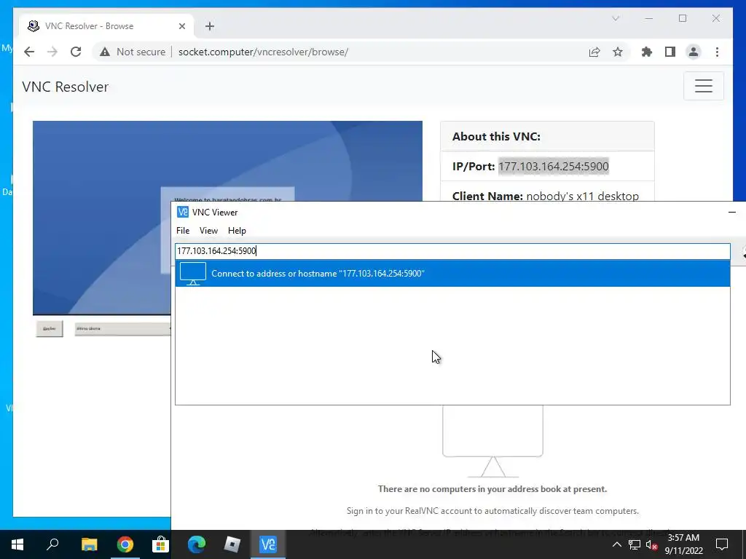746x559 pixels.
Task: Open Chrome three-dot menu
Action: (717, 52)
